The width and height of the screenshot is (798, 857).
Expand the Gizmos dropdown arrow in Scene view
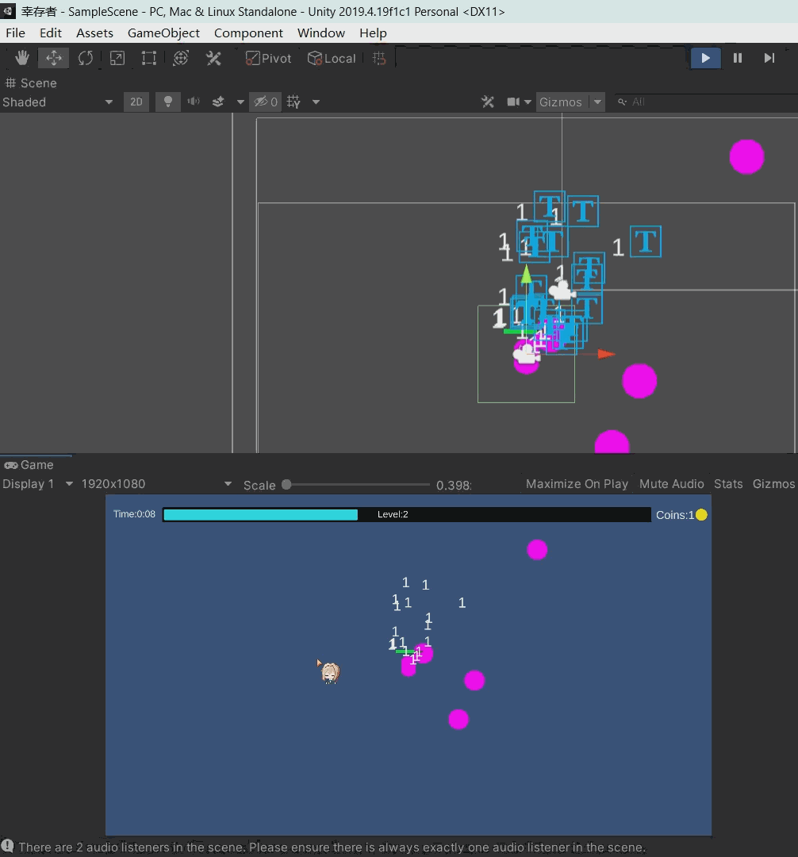(597, 102)
